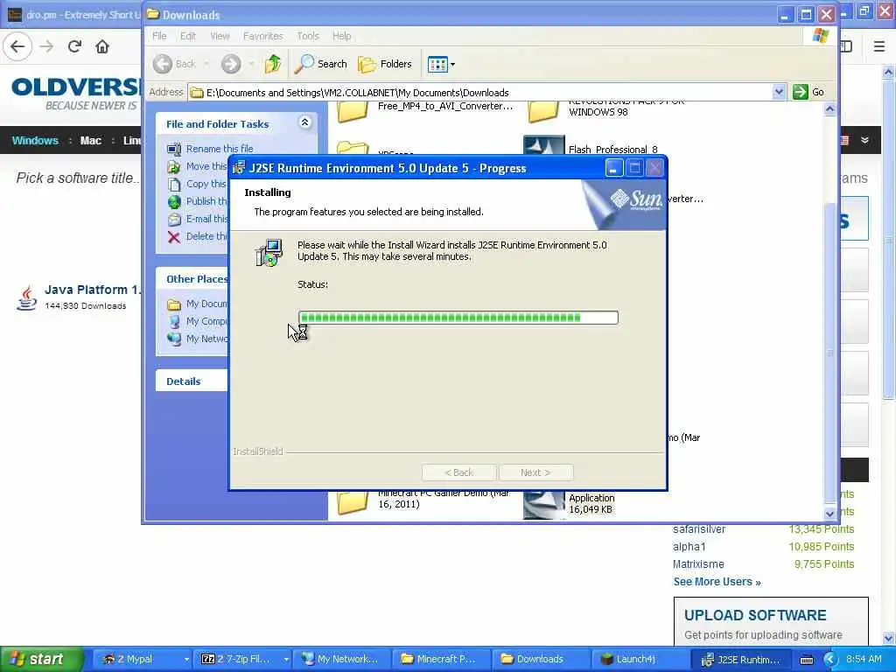
Task: Click browser forward arrow in Mypal
Action: (x=47, y=46)
